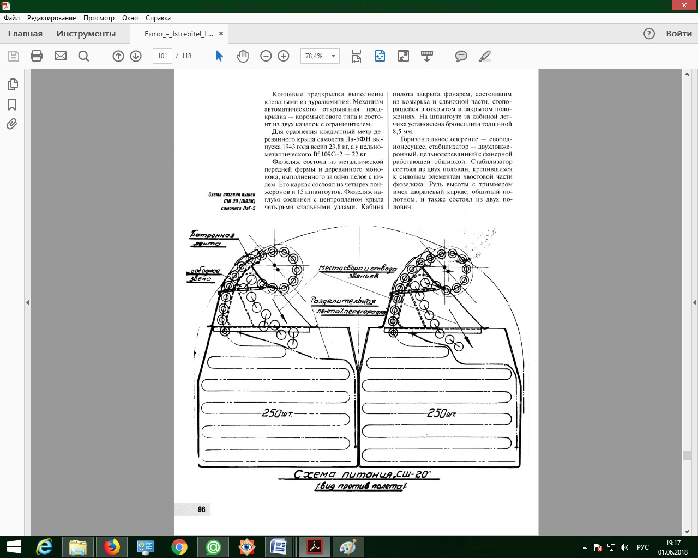Add a comment with sticky note tool

click(461, 56)
